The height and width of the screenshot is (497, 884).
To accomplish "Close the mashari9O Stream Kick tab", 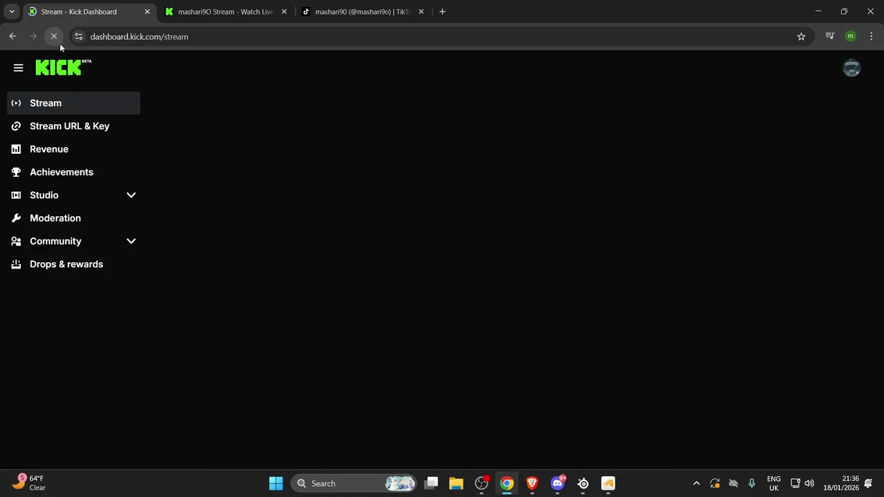I will pos(284,12).
